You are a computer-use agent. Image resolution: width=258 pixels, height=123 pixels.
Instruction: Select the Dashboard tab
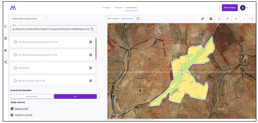click(x=131, y=7)
